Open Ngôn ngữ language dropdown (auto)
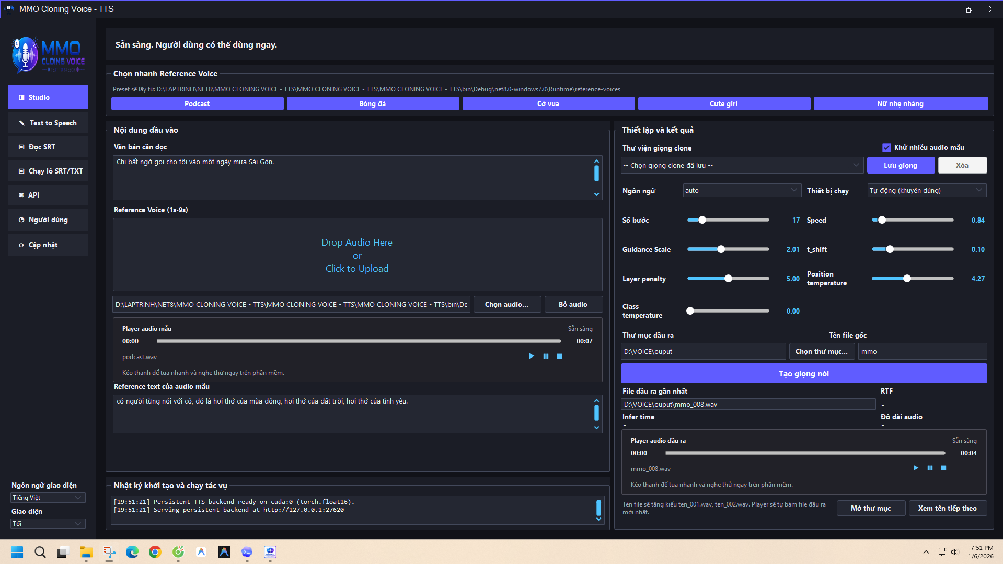 pyautogui.click(x=742, y=190)
